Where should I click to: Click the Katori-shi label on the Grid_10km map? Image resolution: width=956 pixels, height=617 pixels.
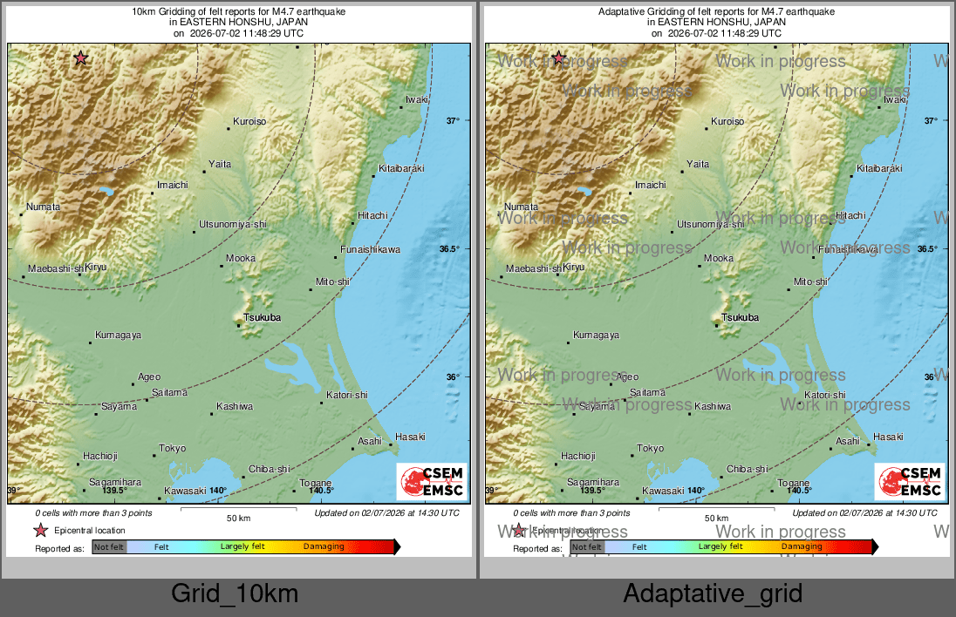tap(347, 395)
